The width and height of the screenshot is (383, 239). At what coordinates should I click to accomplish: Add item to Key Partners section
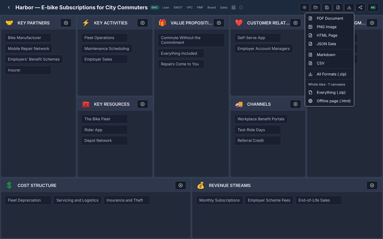(x=66, y=23)
